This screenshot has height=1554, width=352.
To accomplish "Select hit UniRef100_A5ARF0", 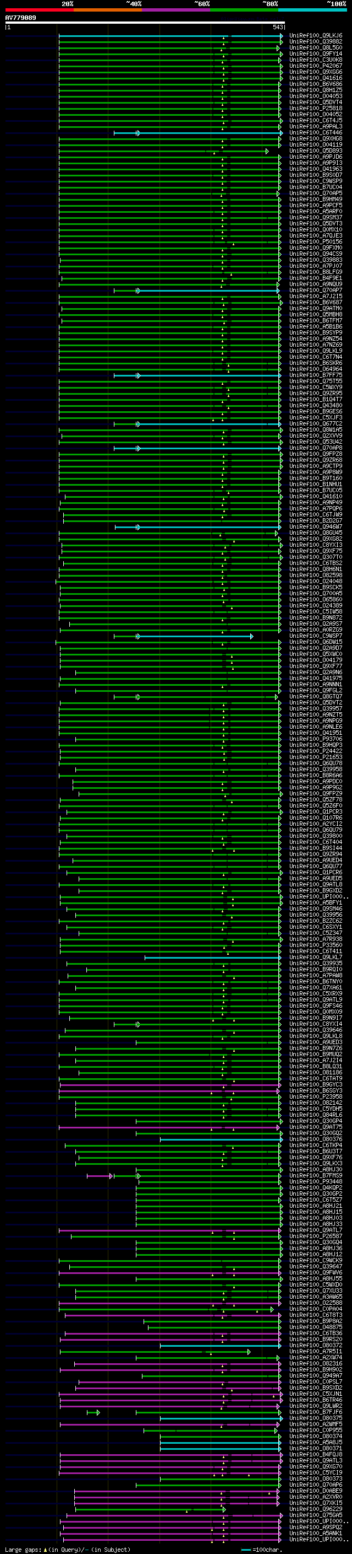I will [316, 211].
